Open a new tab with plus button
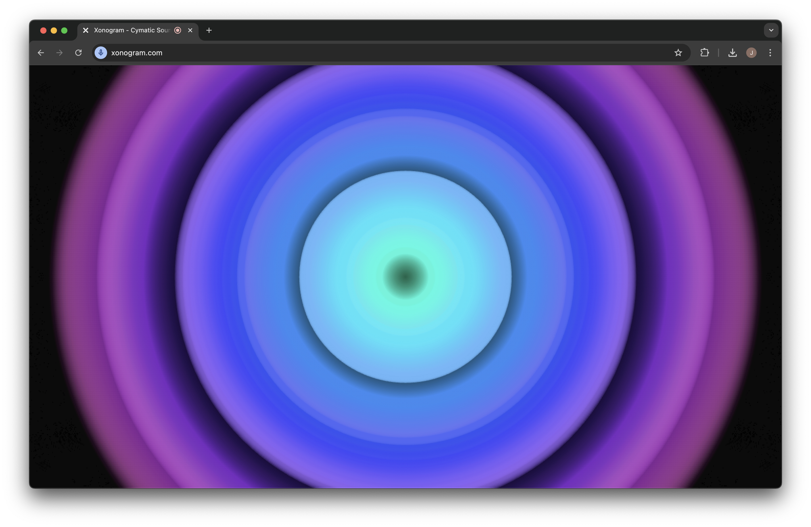Viewport: 811px width, 527px height. pyautogui.click(x=209, y=30)
